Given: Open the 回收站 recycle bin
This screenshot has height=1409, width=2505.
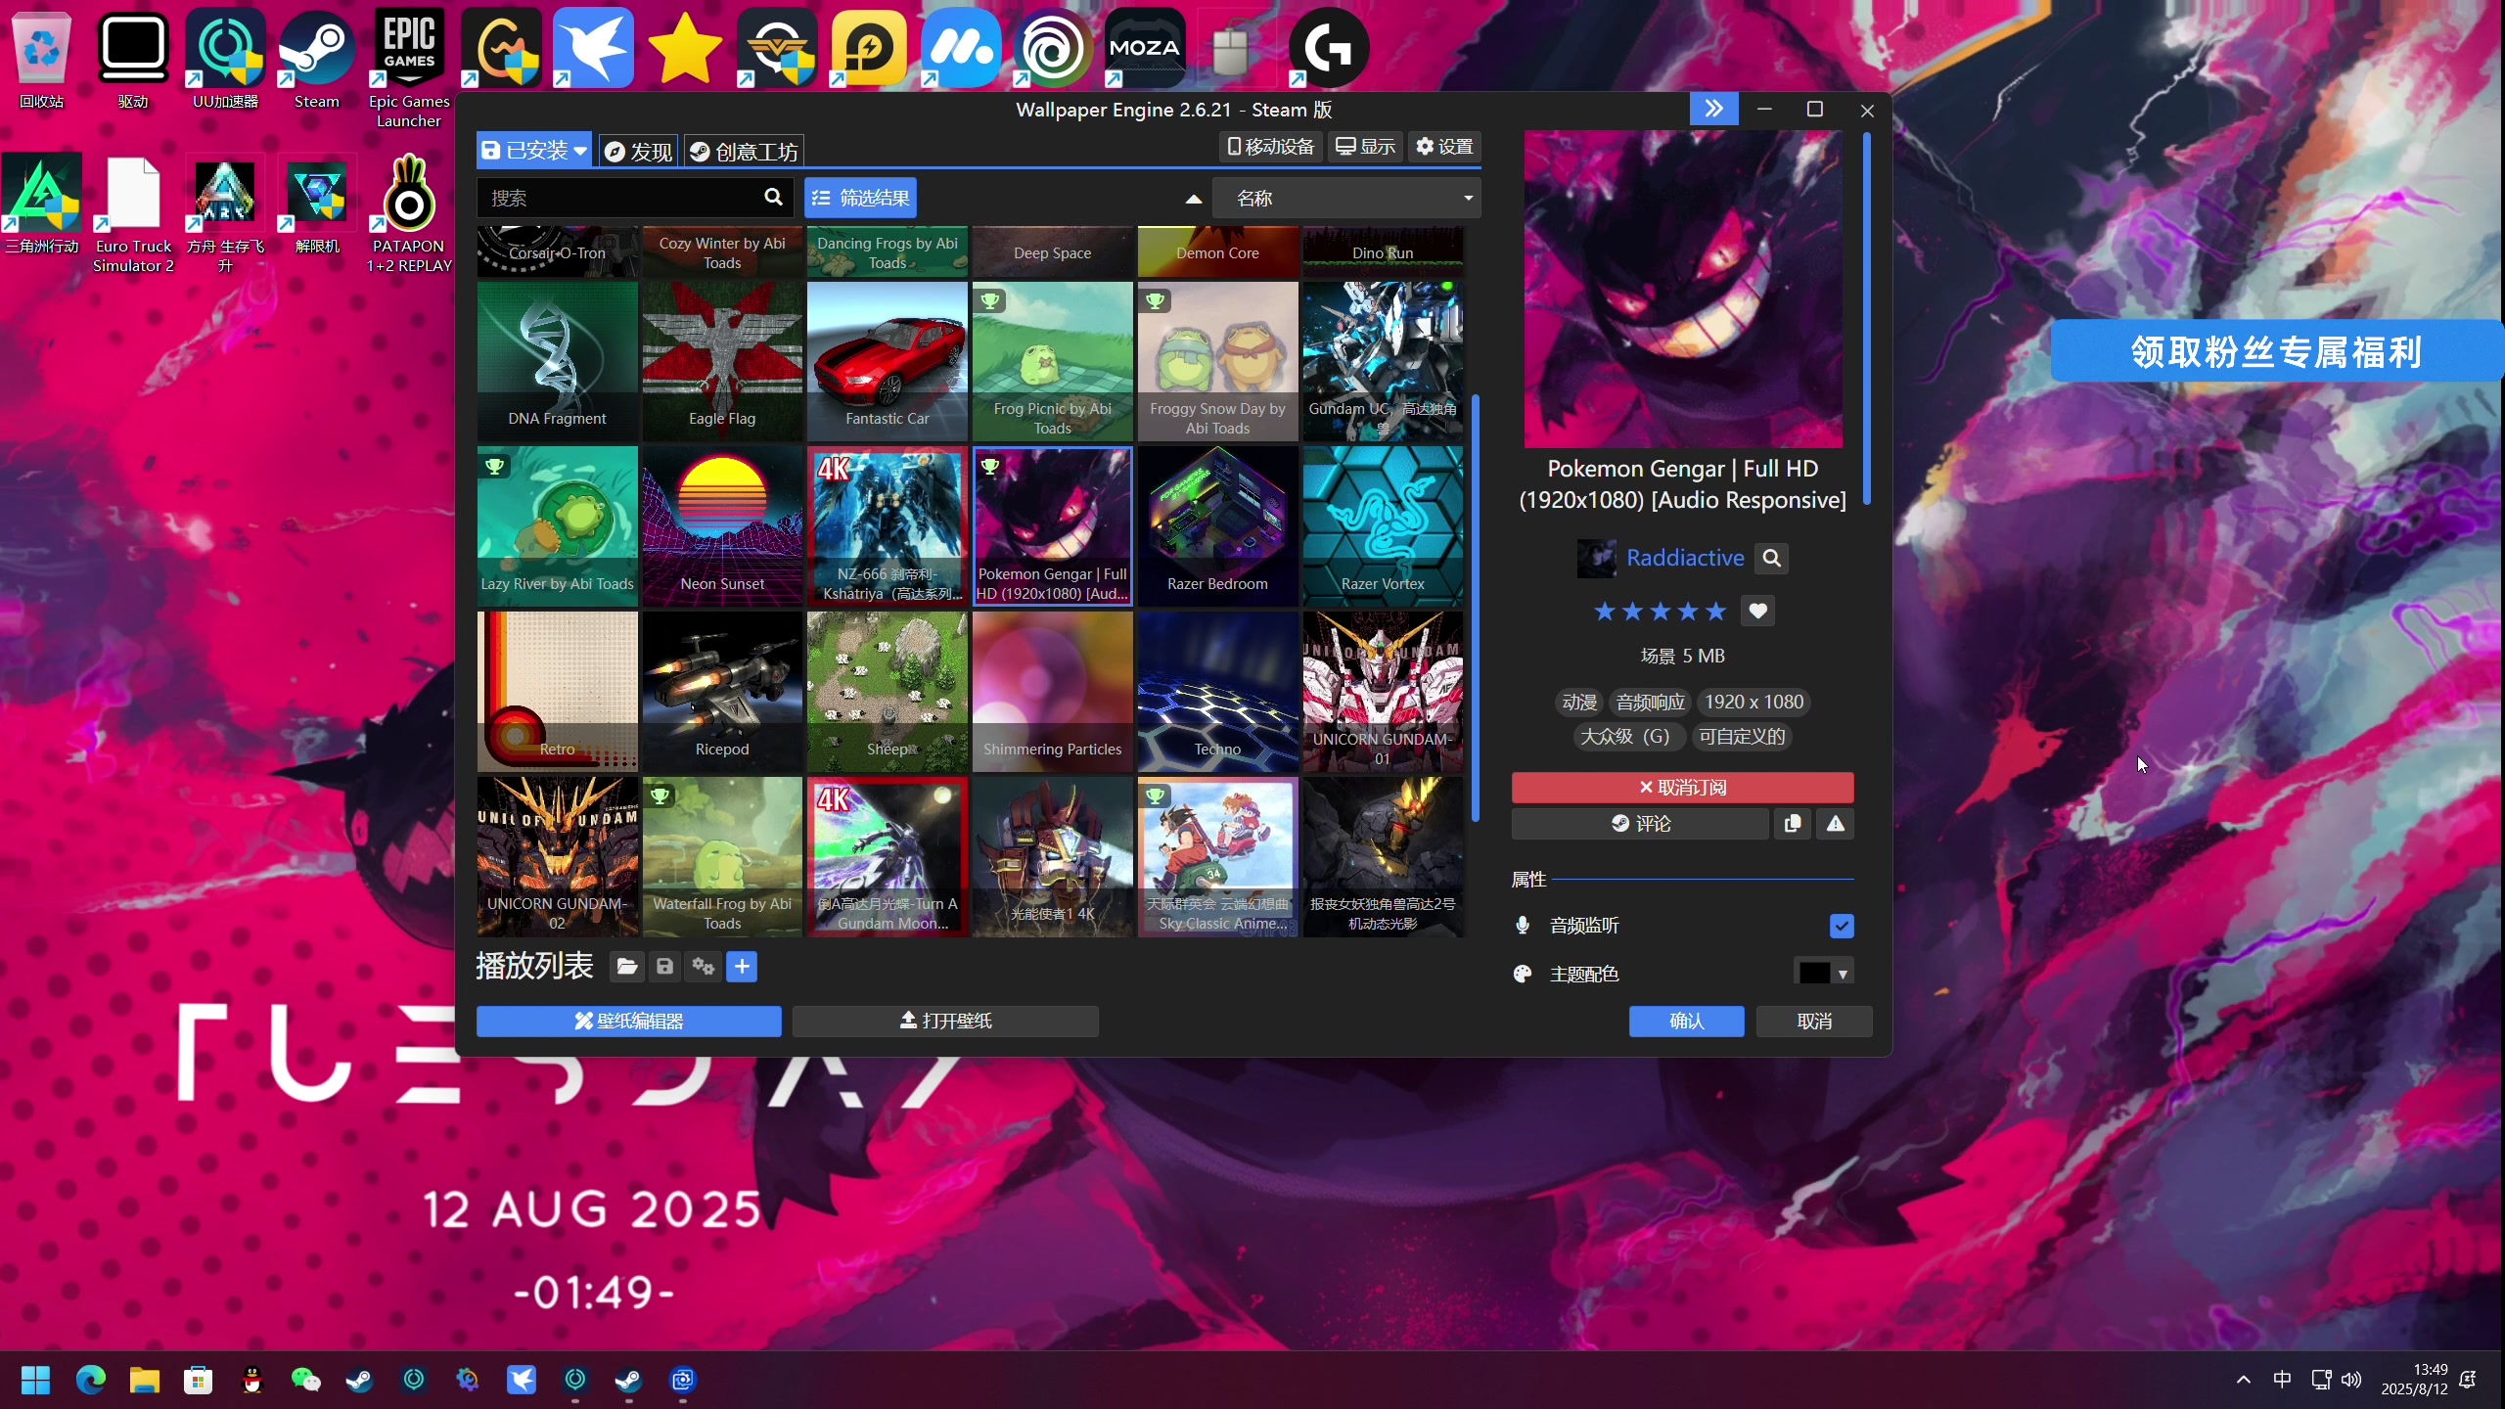Looking at the screenshot, I should click(41, 59).
